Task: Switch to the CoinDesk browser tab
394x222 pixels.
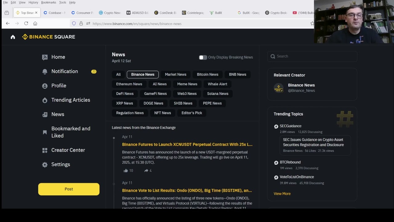Action: pyautogui.click(x=165, y=13)
